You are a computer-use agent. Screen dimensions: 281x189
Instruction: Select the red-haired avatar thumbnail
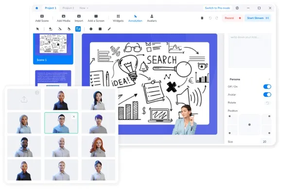[98, 146]
